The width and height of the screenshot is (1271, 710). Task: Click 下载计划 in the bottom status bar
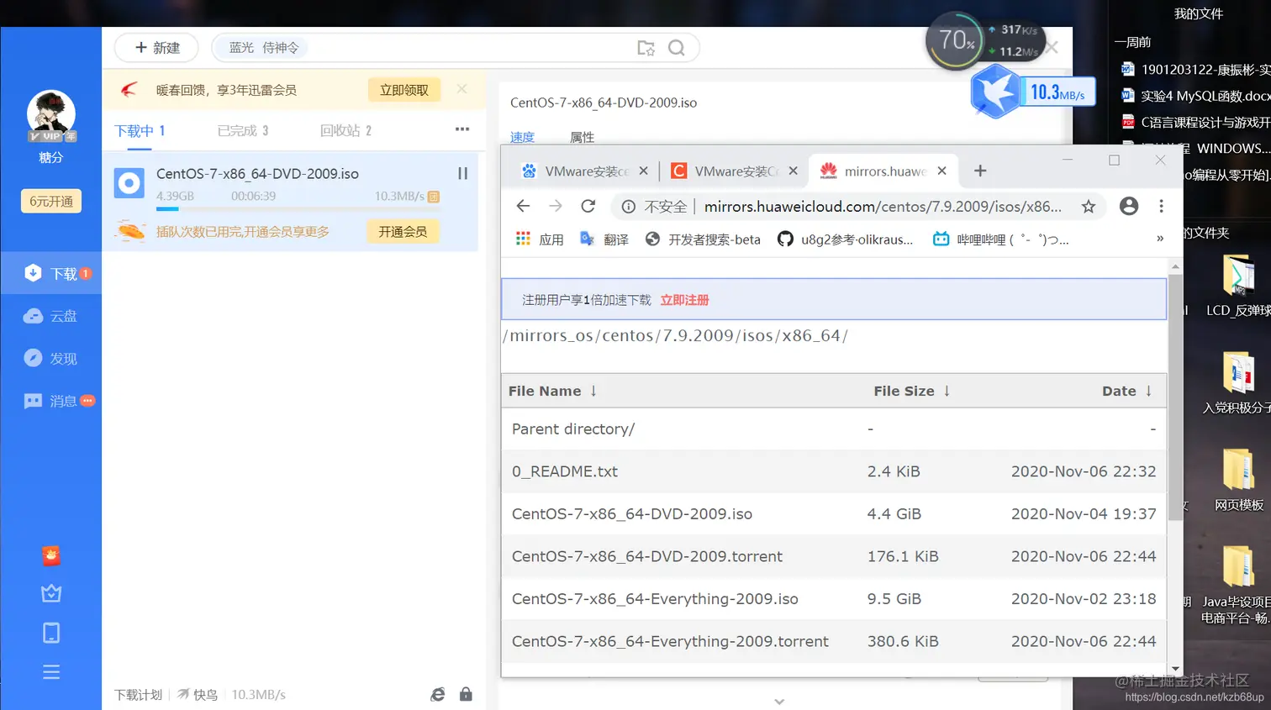(x=138, y=695)
